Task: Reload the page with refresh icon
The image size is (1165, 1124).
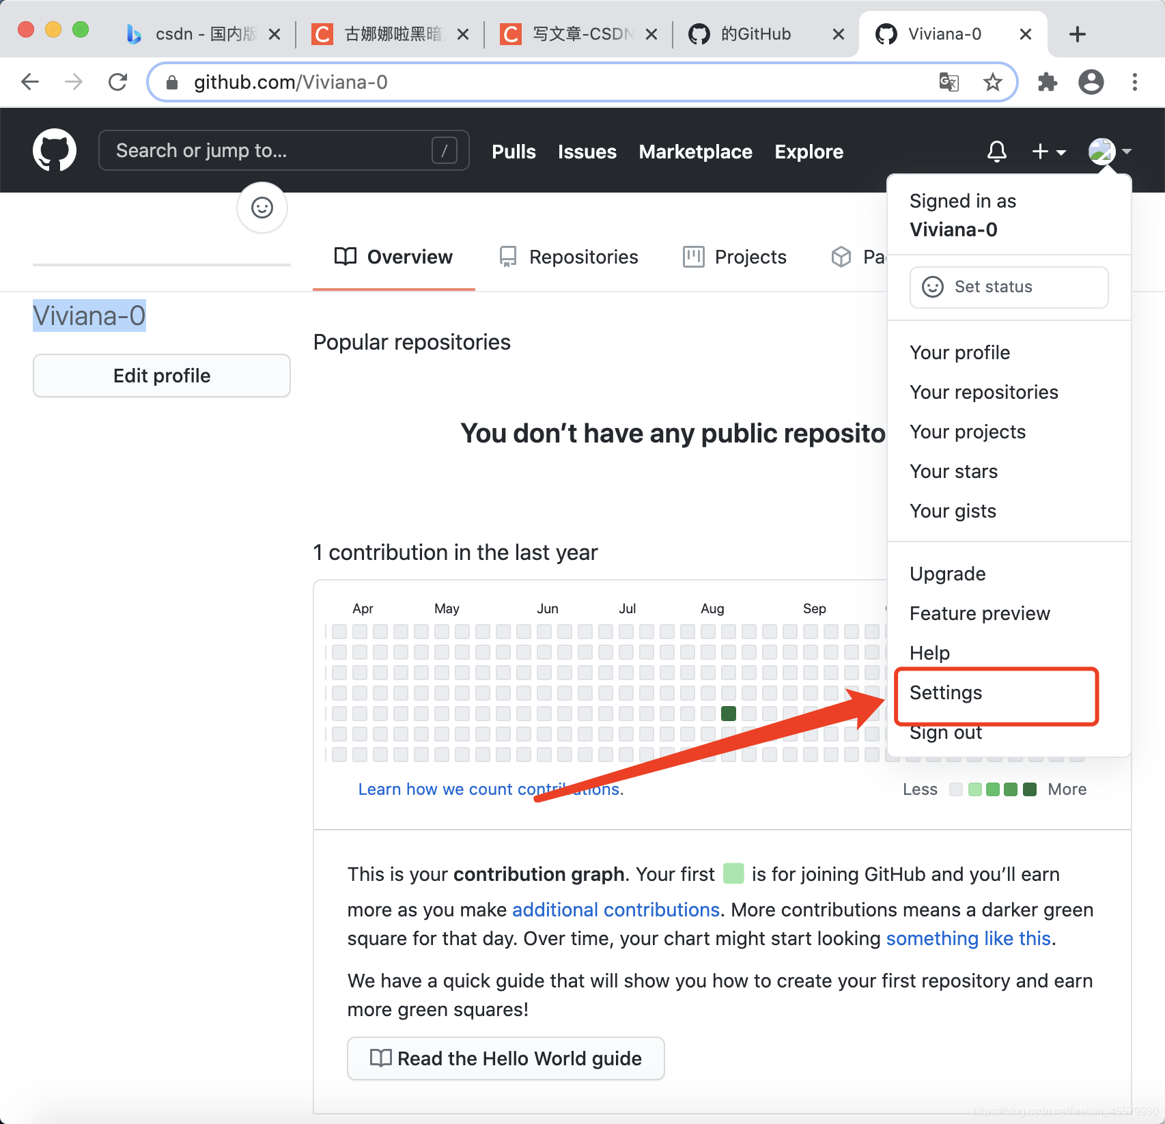Action: coord(117,82)
